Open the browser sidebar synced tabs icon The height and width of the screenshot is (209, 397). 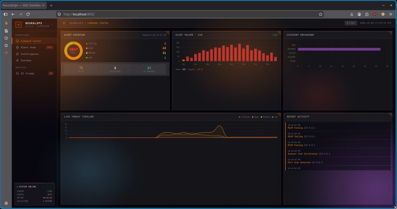click(6, 31)
